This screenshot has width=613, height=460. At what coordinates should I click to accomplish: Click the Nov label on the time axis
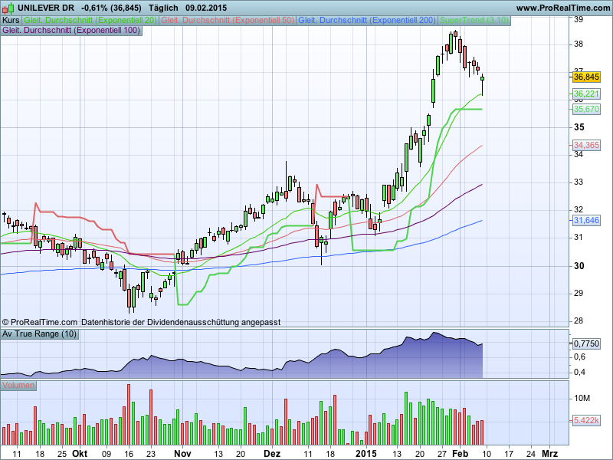182,454
